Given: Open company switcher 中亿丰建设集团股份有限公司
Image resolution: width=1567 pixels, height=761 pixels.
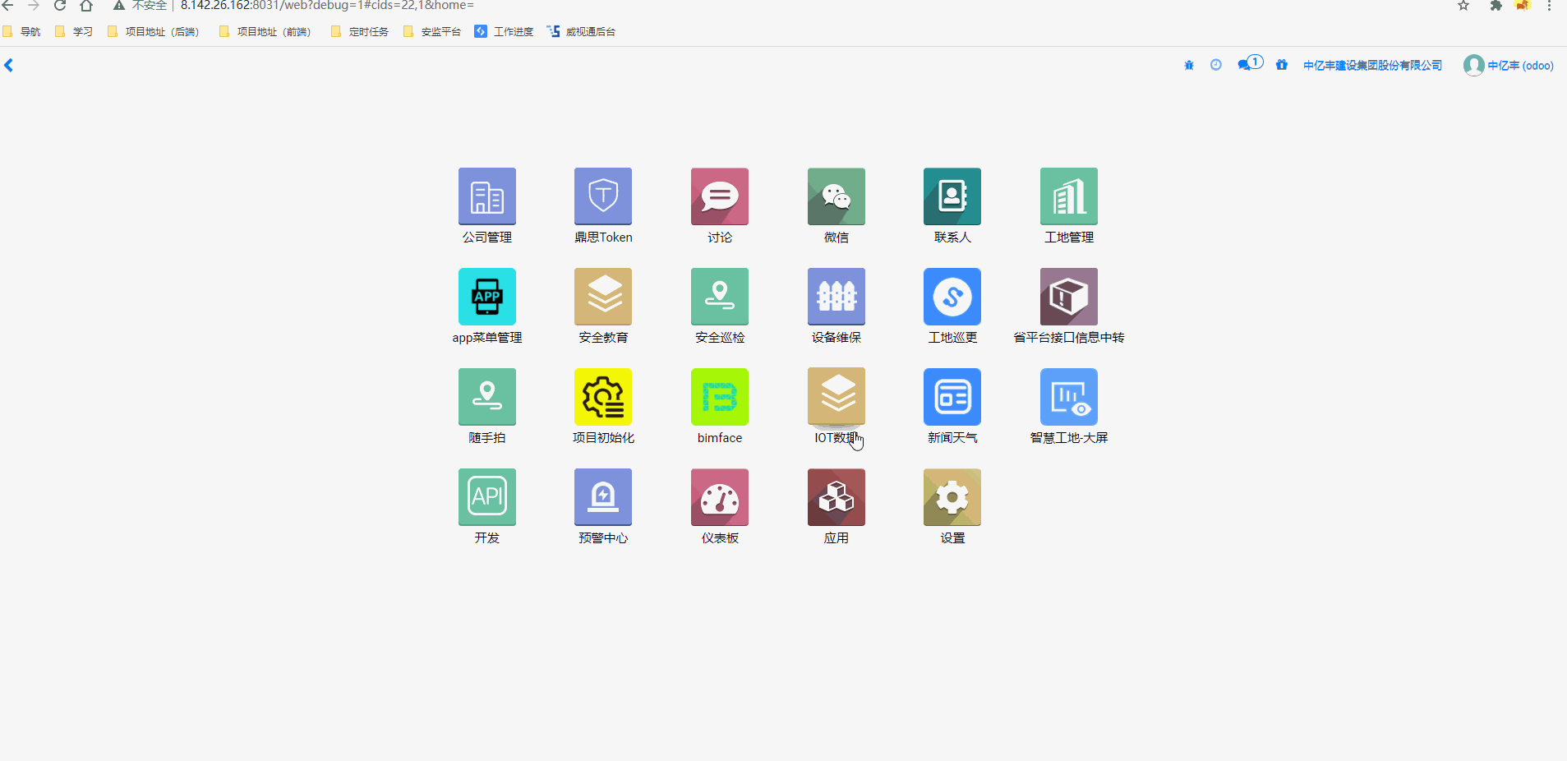Looking at the screenshot, I should pos(1372,66).
